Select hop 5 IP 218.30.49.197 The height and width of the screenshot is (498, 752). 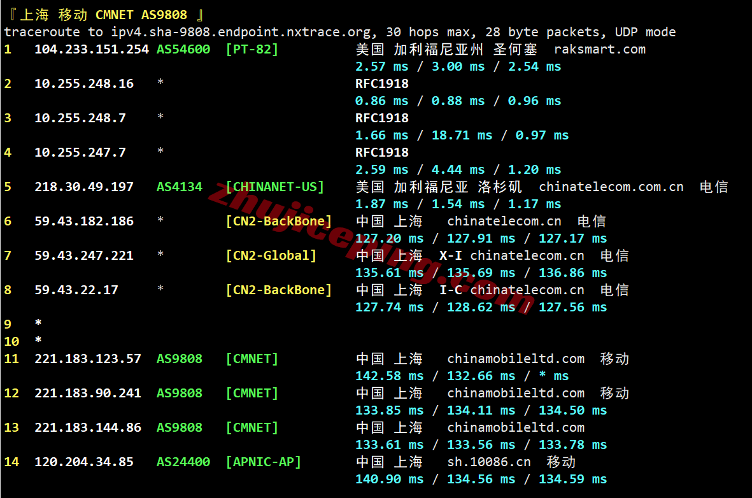[x=83, y=187]
